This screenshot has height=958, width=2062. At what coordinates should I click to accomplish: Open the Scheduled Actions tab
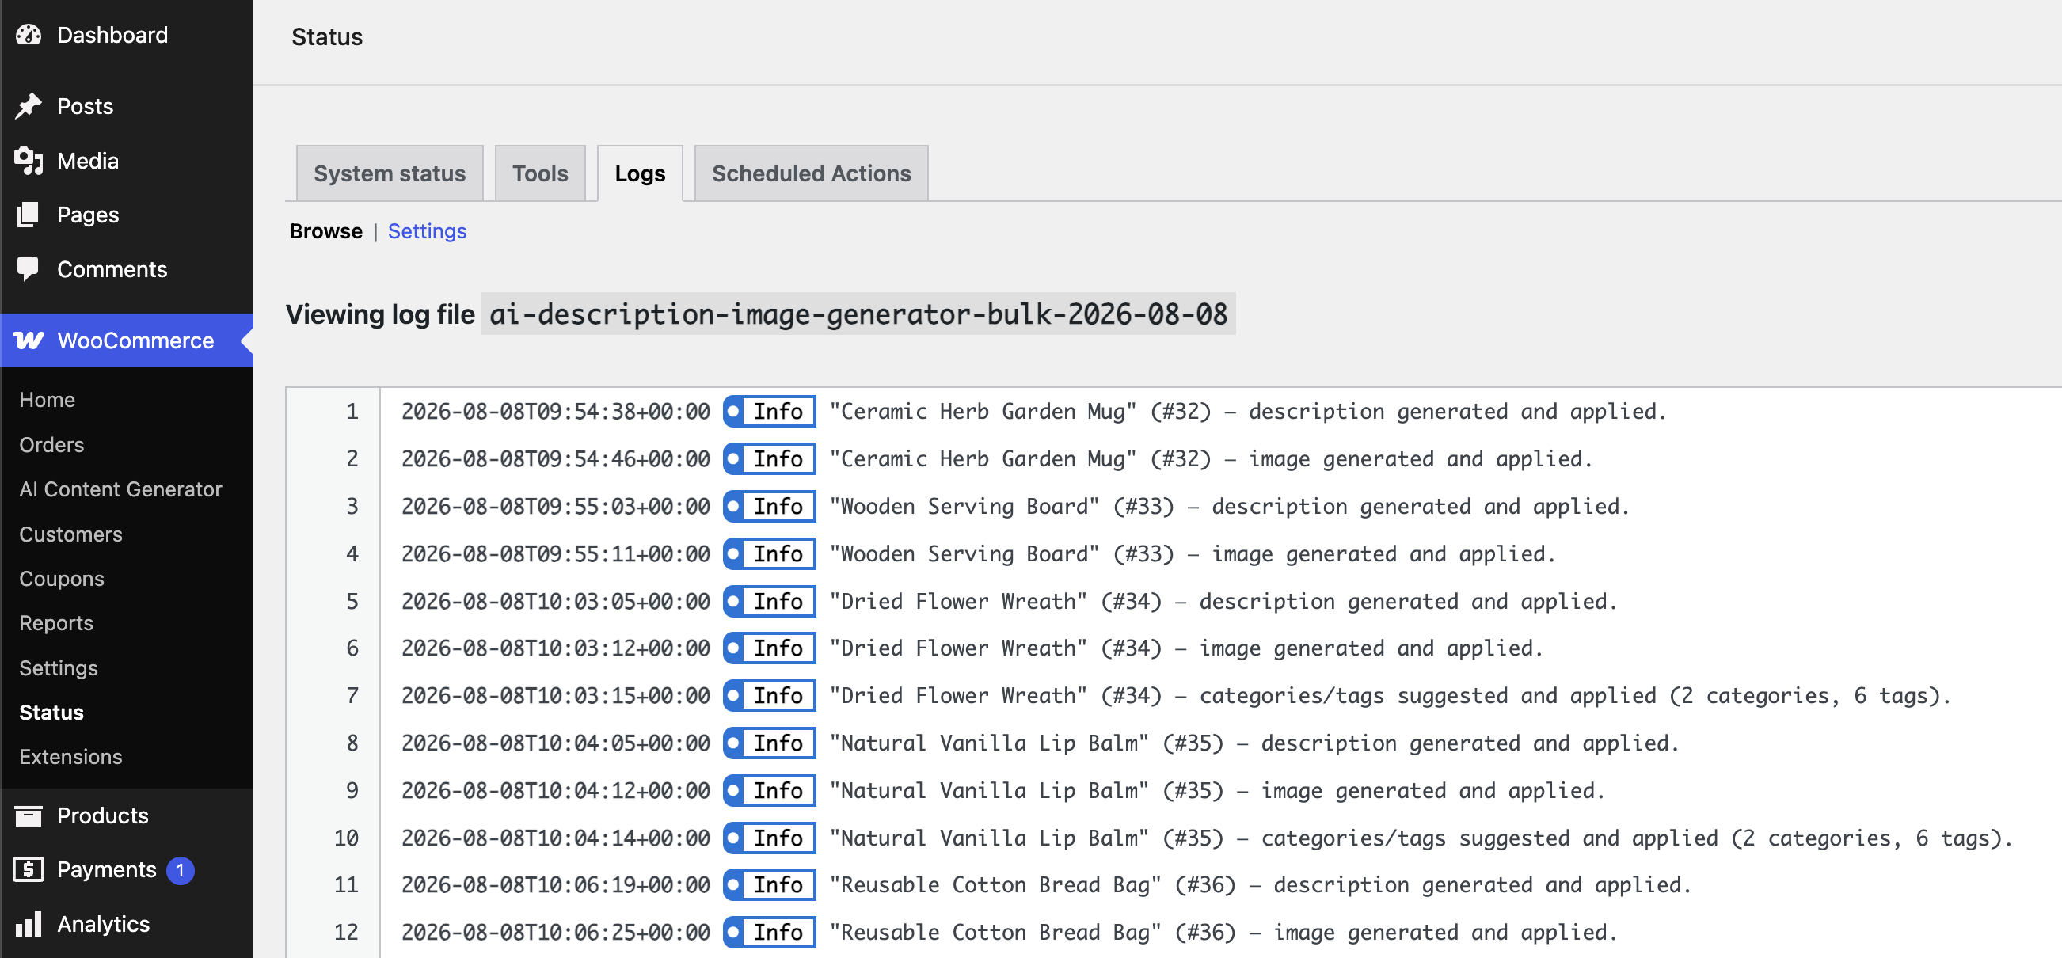coord(811,173)
